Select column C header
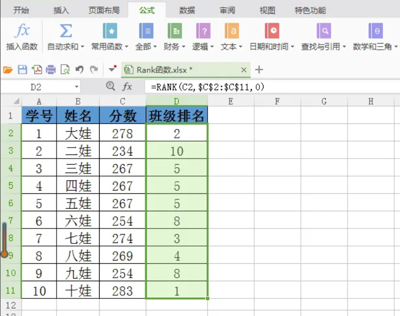 (x=122, y=102)
